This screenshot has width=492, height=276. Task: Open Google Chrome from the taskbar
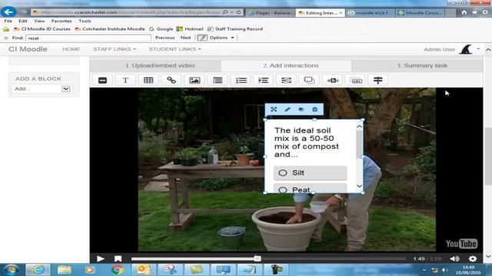118,270
